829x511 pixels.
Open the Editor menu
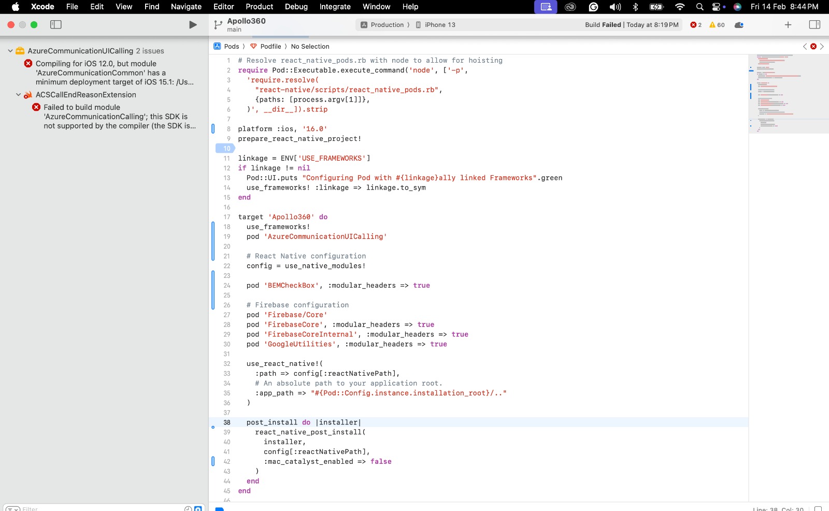point(224,7)
